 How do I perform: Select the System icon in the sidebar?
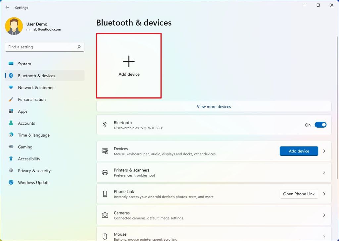[11, 64]
